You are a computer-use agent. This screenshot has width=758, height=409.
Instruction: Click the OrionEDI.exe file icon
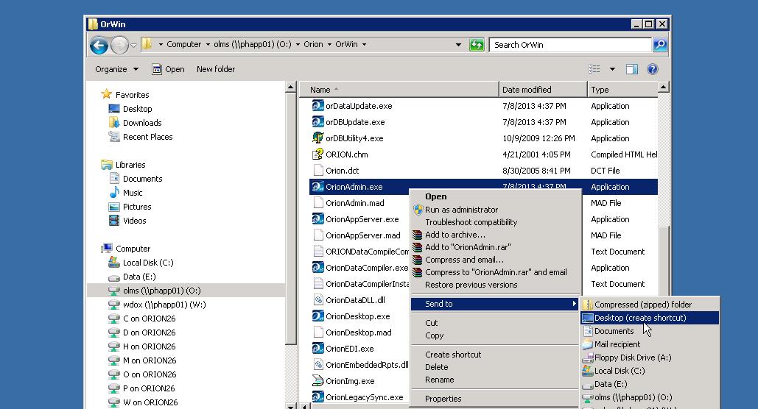[x=317, y=348]
